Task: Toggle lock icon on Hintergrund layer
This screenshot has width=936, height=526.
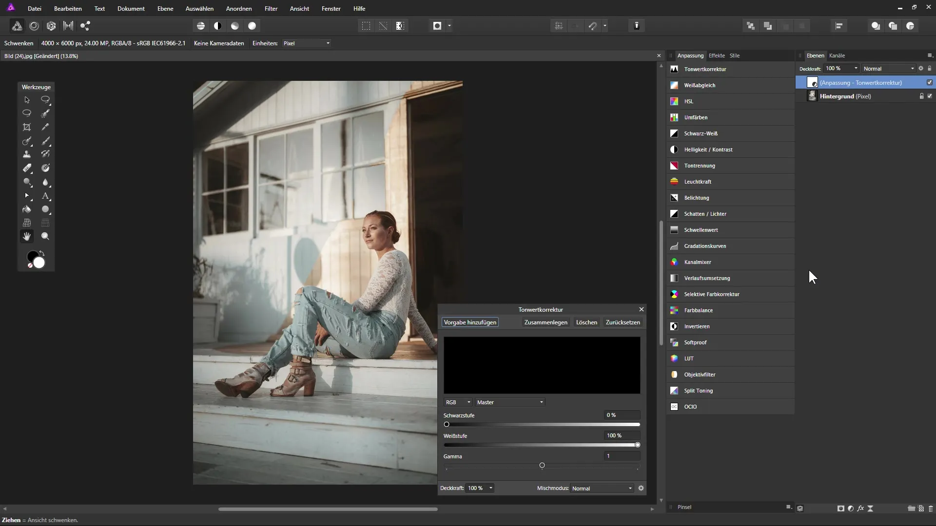Action: (921, 96)
